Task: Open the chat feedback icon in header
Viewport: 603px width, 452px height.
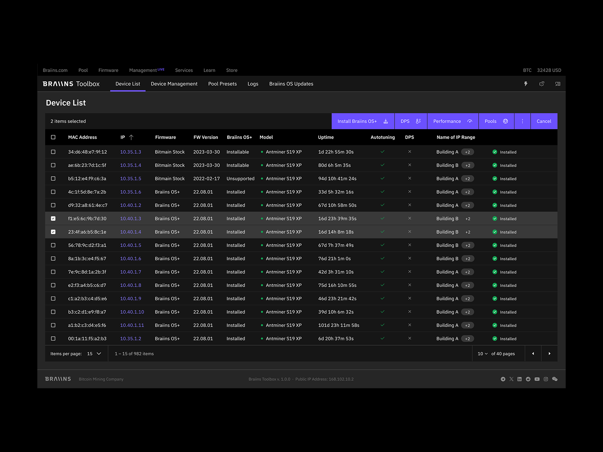Action: point(542,84)
